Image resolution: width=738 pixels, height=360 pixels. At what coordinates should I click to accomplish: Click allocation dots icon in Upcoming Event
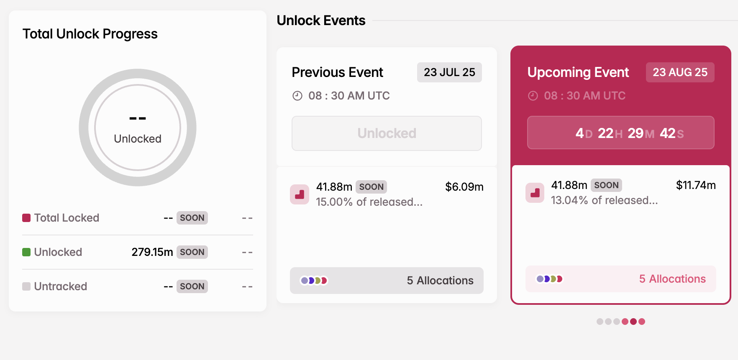[549, 279]
